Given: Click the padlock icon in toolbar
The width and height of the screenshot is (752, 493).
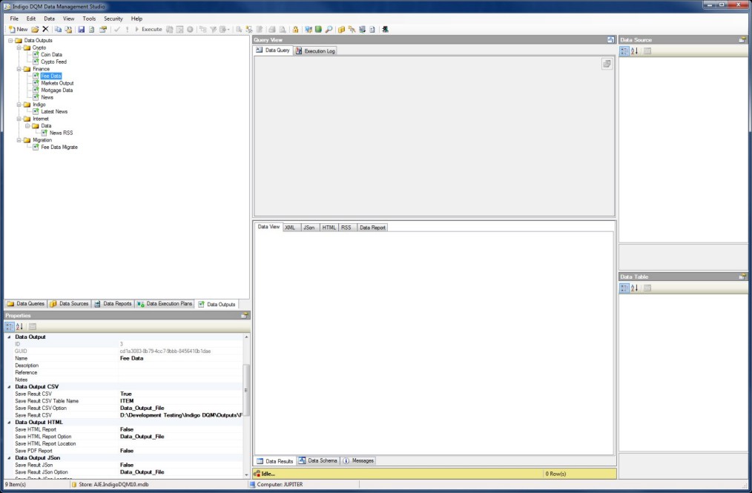Looking at the screenshot, I should [295, 30].
